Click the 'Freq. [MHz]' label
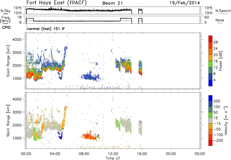The image size is (231, 160). (x=5, y=20)
